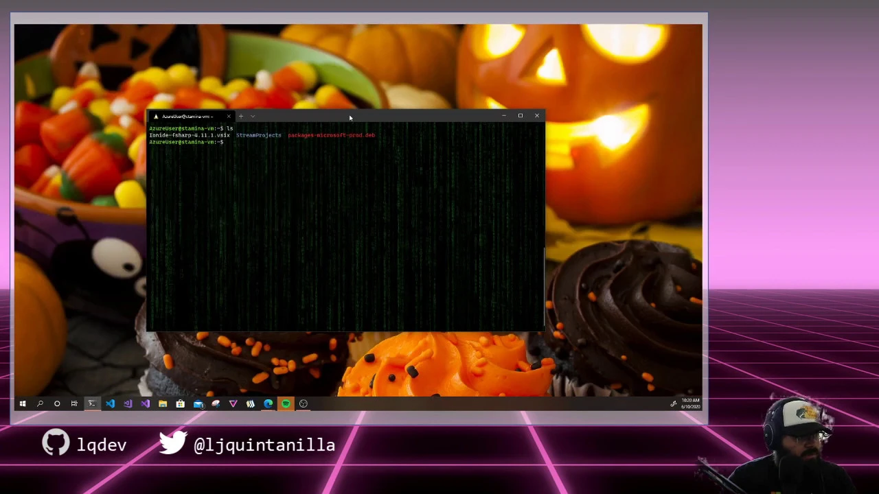
Task: Open Visual Studio icon next to VS Code
Action: pos(128,403)
